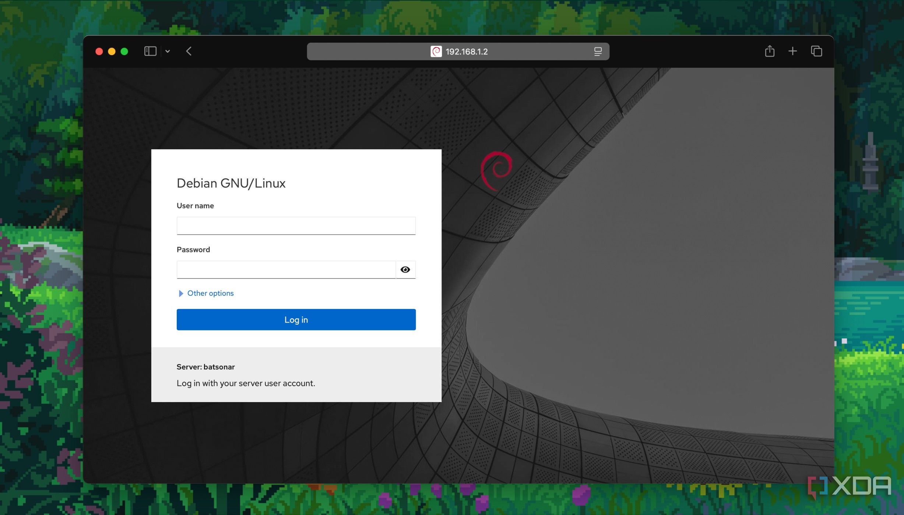The image size is (904, 515).
Task: Toggle the Safari sidebar icon
Action: 150,51
